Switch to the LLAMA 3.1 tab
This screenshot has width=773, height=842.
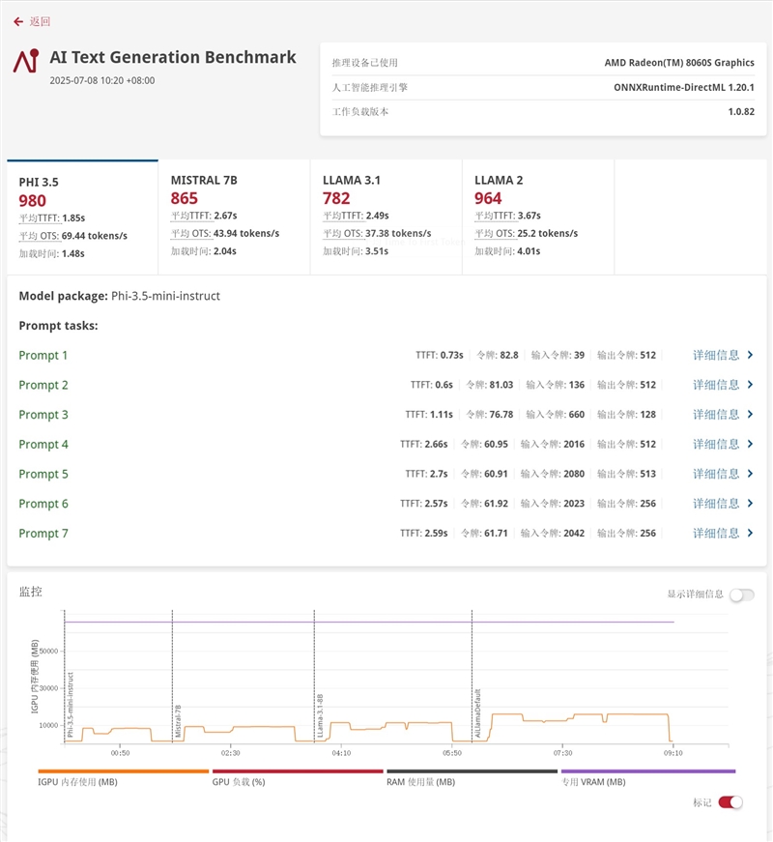click(386, 217)
